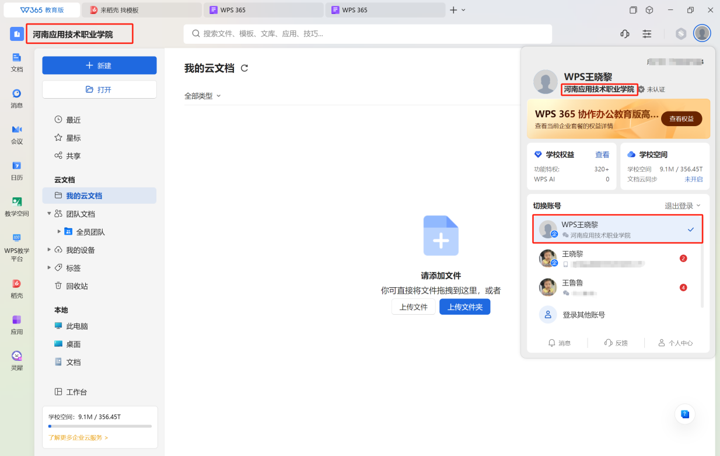Open 消息 at the bottom of the account panel

(560, 343)
